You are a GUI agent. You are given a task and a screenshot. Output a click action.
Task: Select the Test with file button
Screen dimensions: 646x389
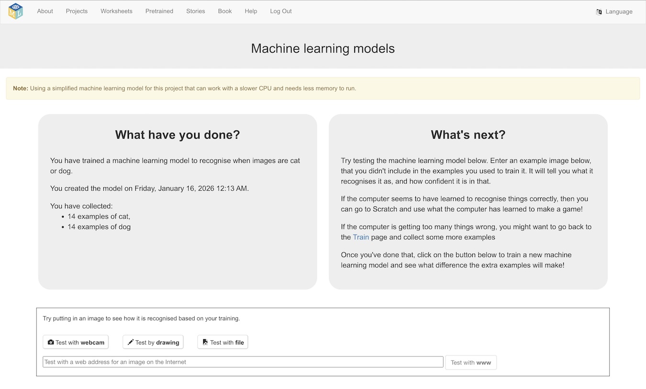click(x=223, y=342)
